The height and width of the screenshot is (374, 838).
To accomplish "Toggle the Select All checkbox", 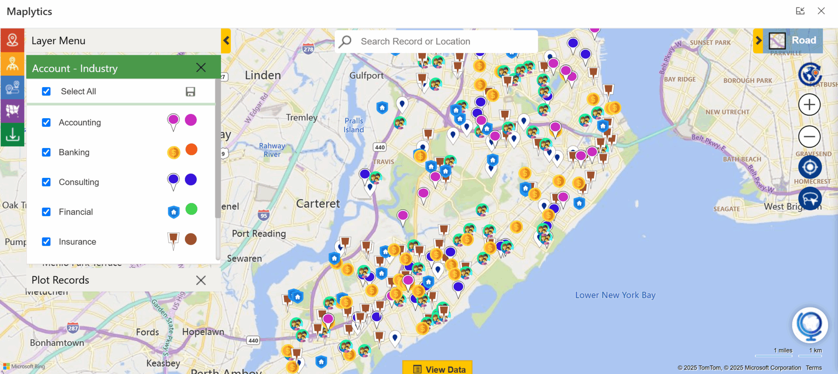I will (x=46, y=92).
